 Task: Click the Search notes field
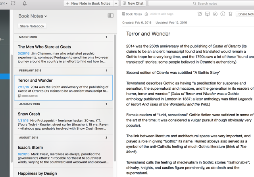(x=201, y=4)
